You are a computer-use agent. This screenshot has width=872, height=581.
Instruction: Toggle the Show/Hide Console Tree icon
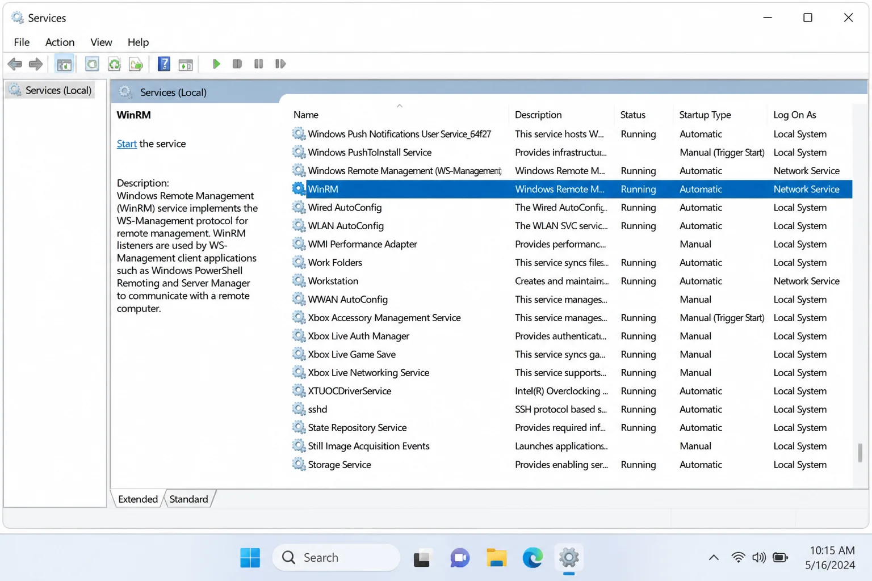64,64
